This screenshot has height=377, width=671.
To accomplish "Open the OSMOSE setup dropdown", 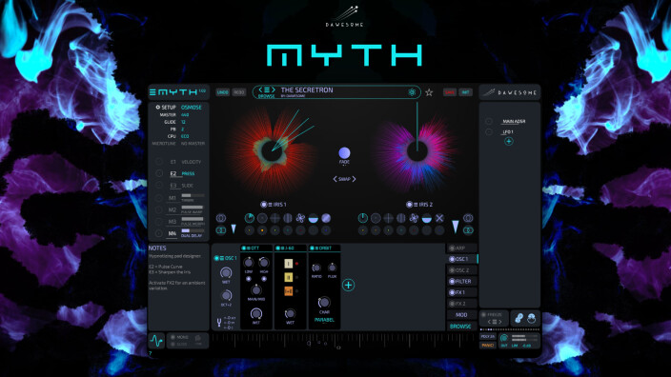I will pyautogui.click(x=192, y=108).
